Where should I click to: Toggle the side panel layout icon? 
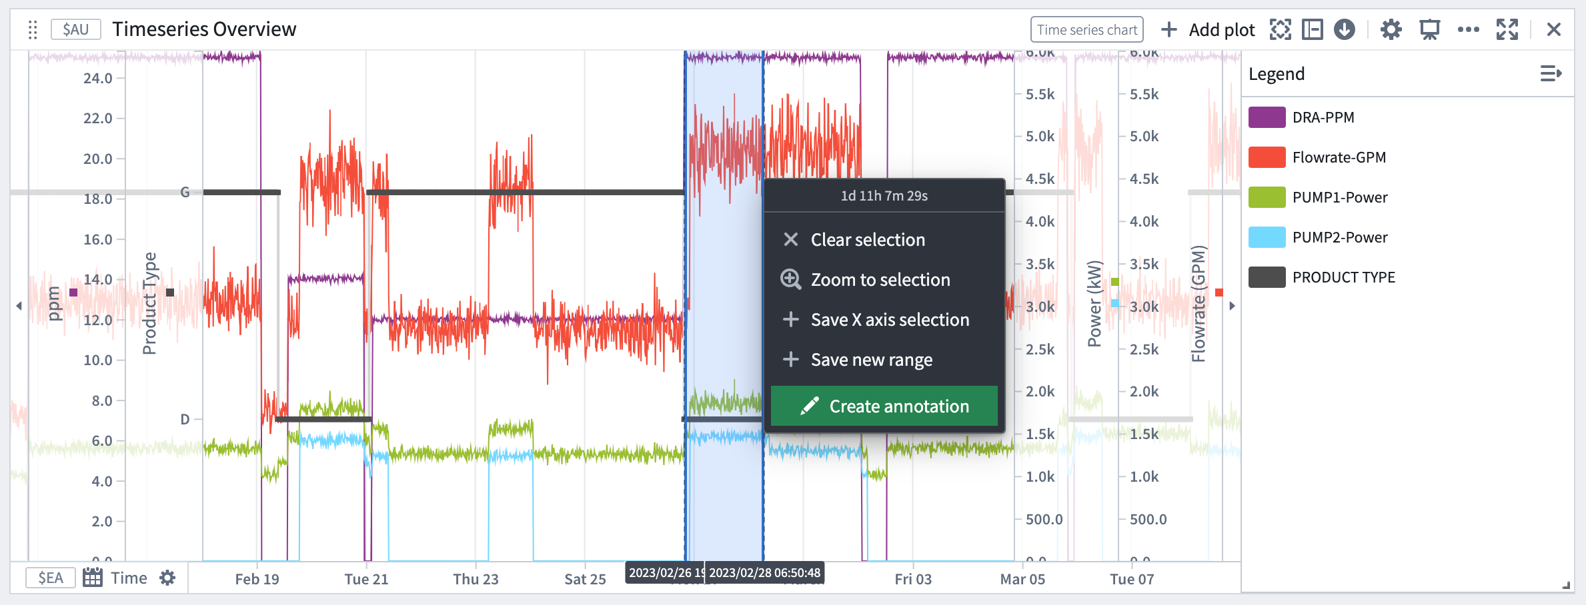pyautogui.click(x=1313, y=29)
